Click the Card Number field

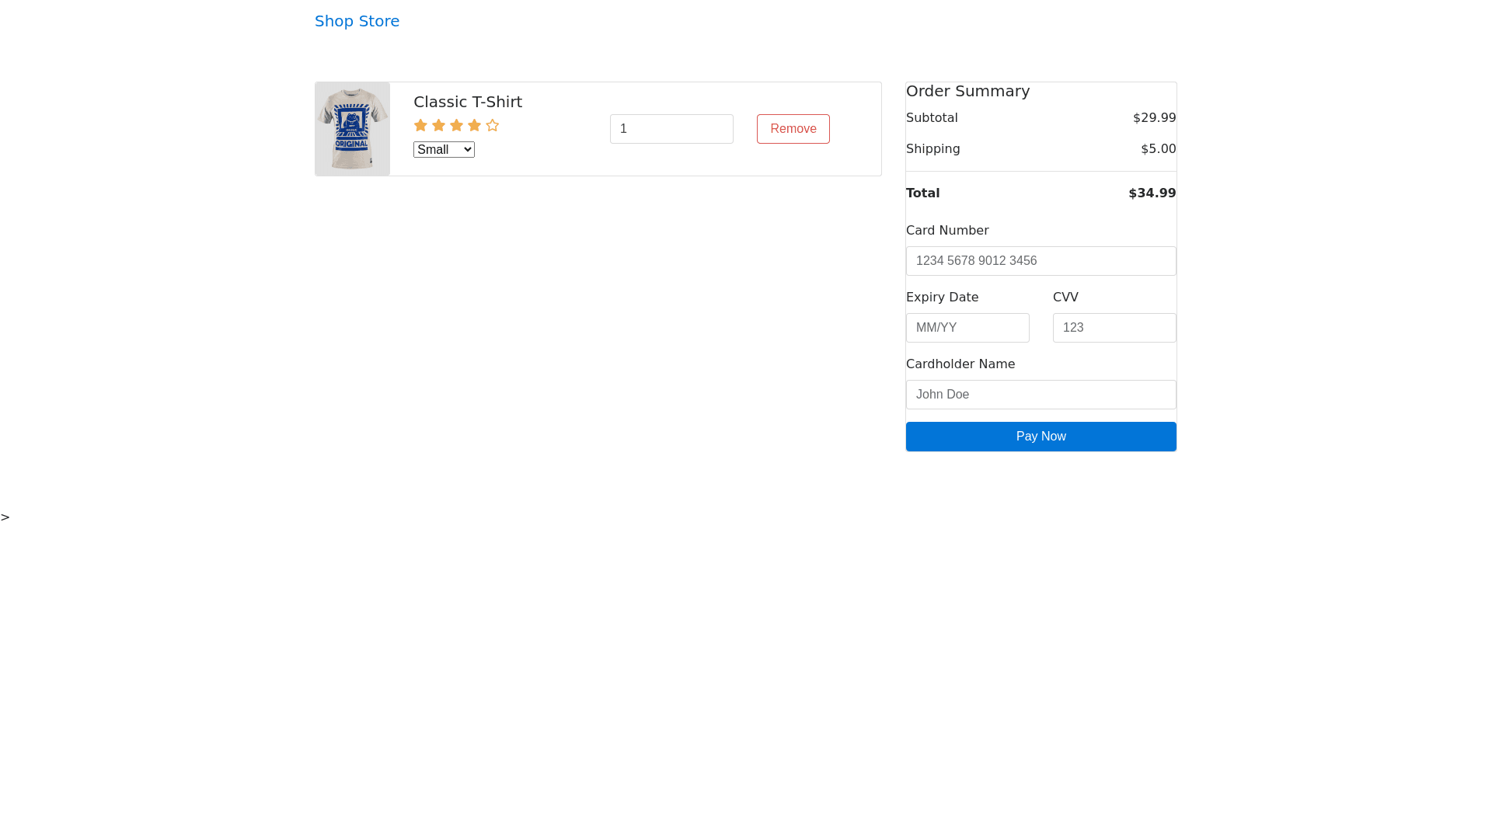pos(1041,261)
